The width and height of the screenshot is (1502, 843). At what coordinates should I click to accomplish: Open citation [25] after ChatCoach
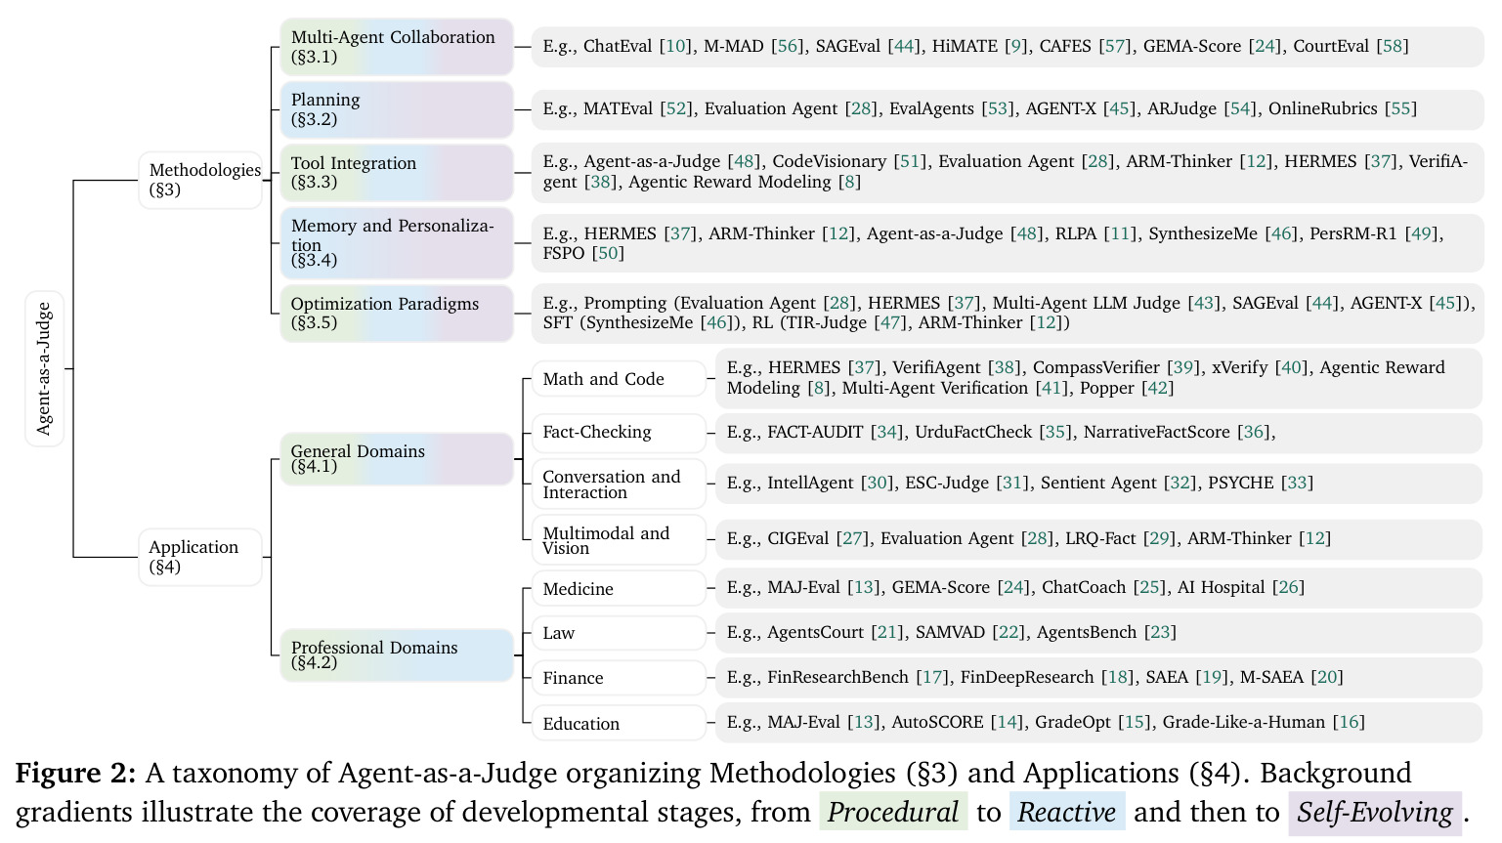(x=1149, y=587)
